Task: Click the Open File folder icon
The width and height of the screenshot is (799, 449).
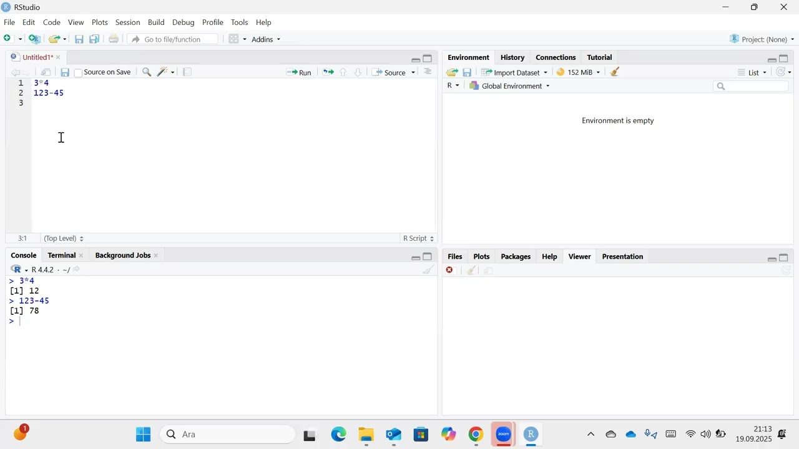Action: point(54,39)
